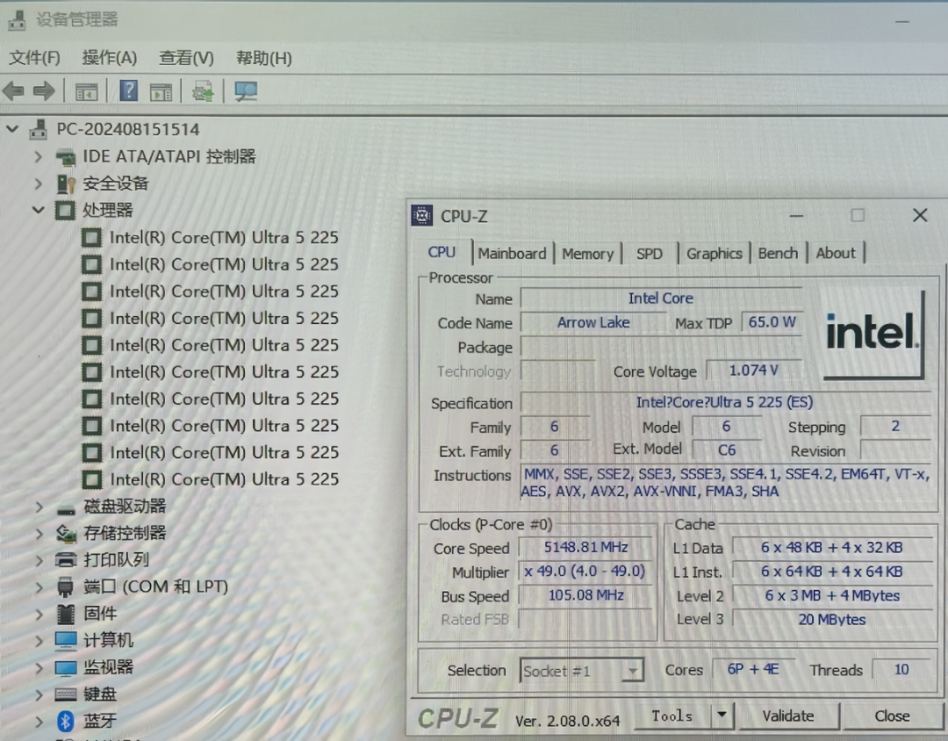This screenshot has width=948, height=741.
Task: Select the first Intel Core Ultra 5 225 entry
Action: pos(223,237)
